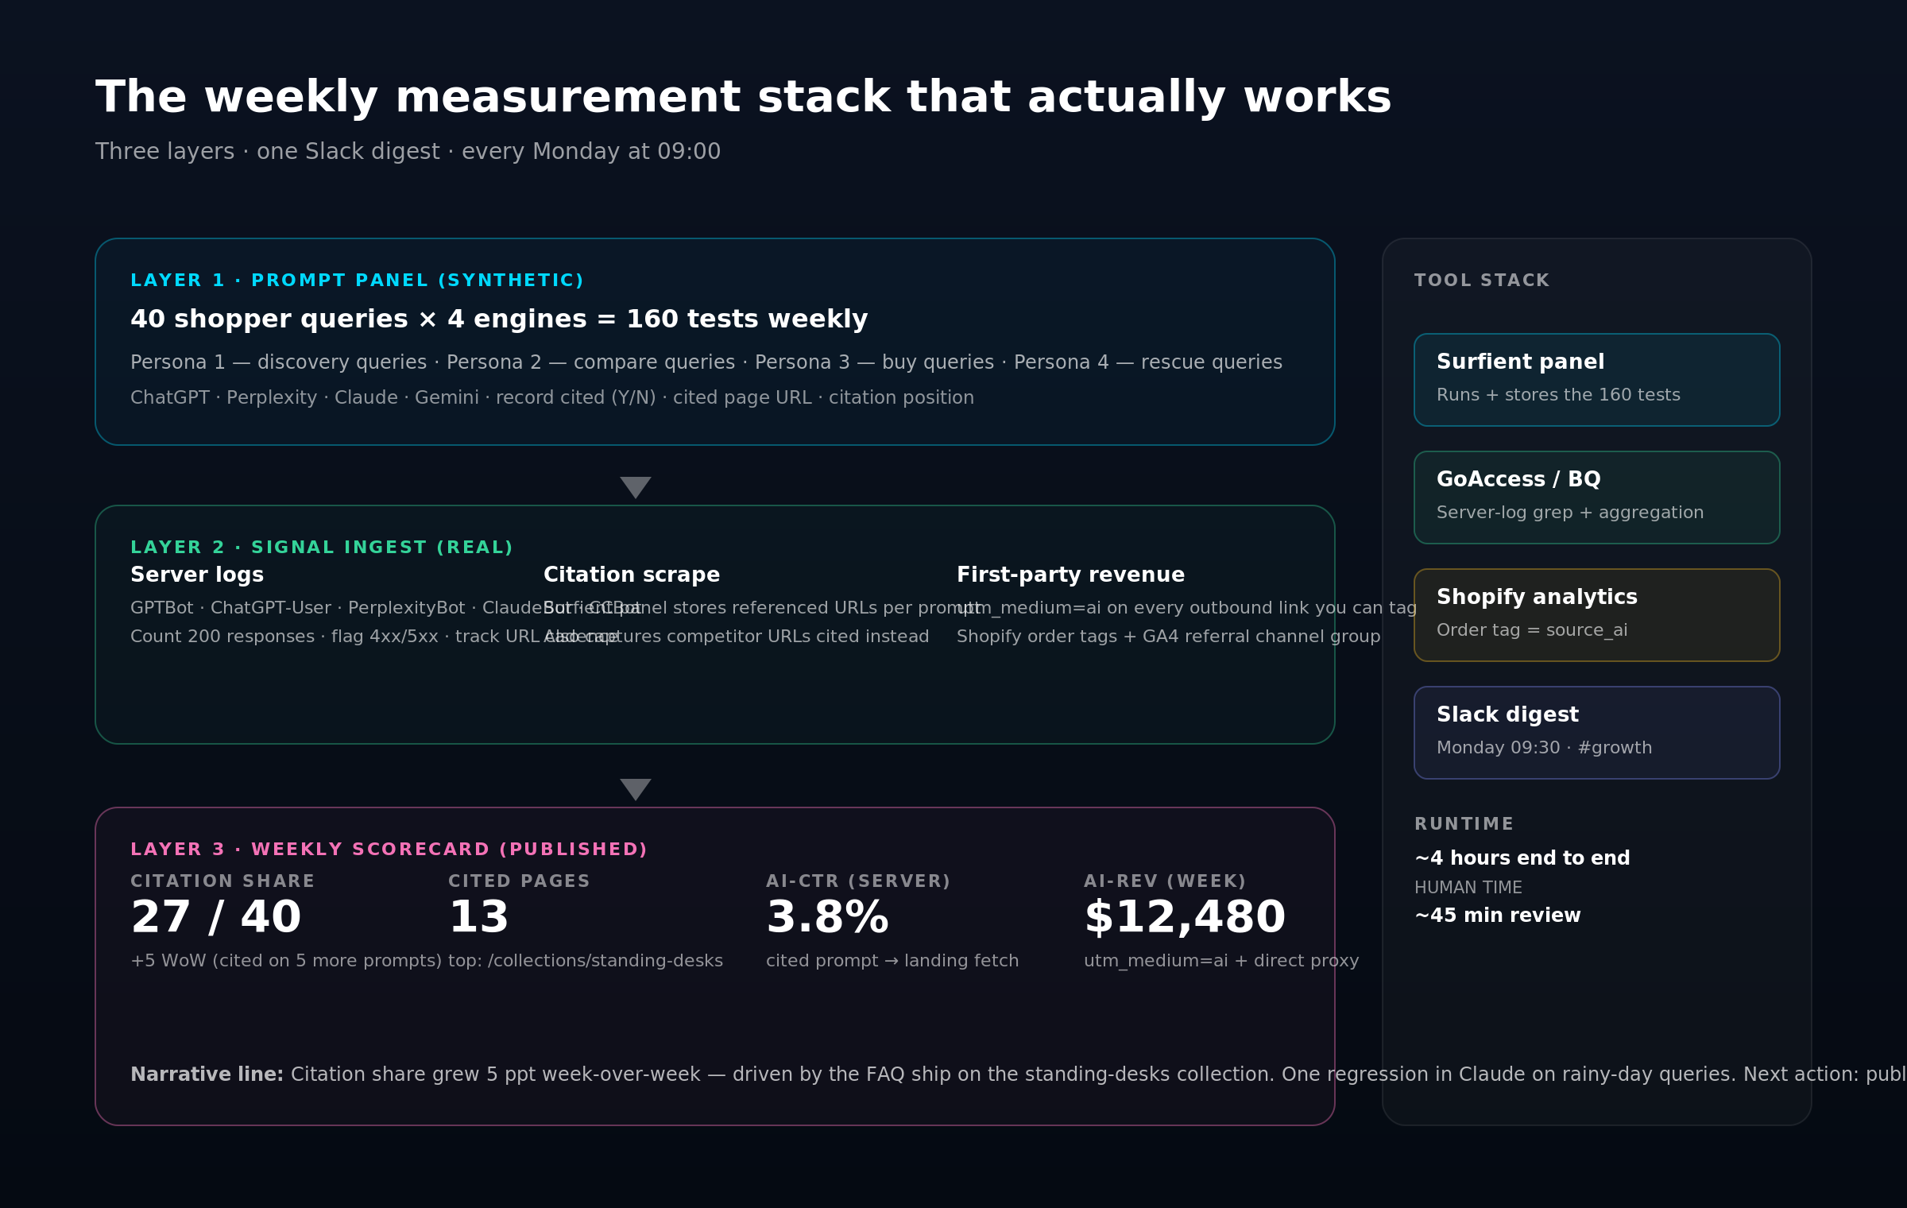Click the "TOOL STACK" sidebar heading
This screenshot has height=1208, width=1907.
point(1482,281)
